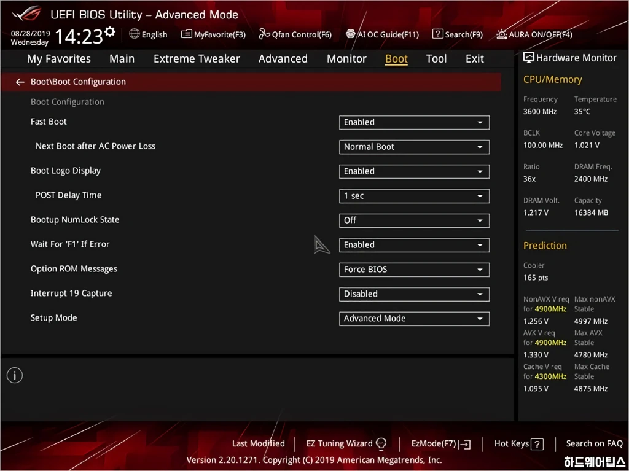
Task: Click the AURA light bulb icon
Action: tap(501, 34)
